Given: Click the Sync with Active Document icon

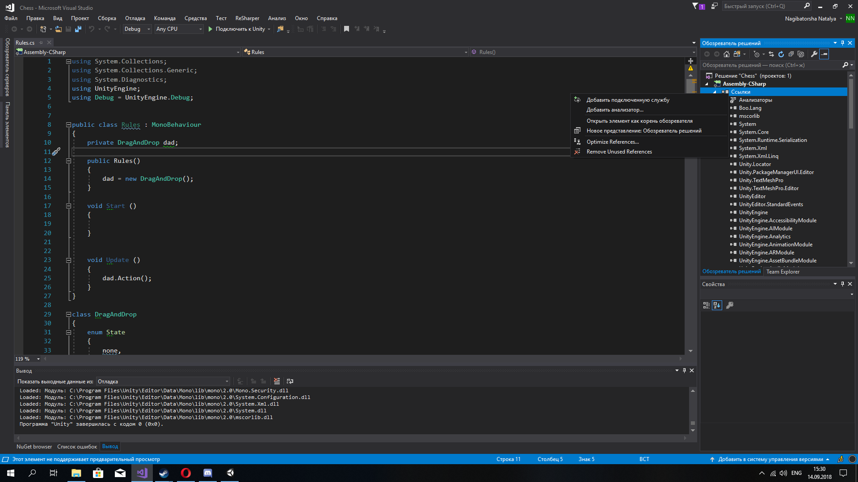Looking at the screenshot, I should (x=771, y=54).
